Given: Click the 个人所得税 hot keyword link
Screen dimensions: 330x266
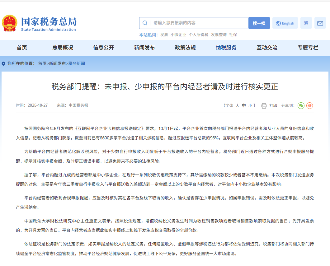Looking at the screenshot, I should 198,35.
